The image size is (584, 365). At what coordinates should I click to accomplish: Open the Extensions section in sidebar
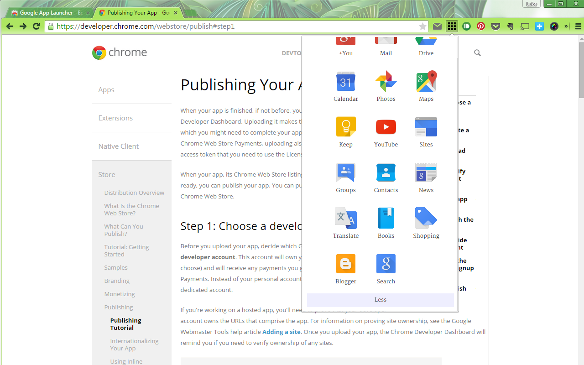click(115, 118)
